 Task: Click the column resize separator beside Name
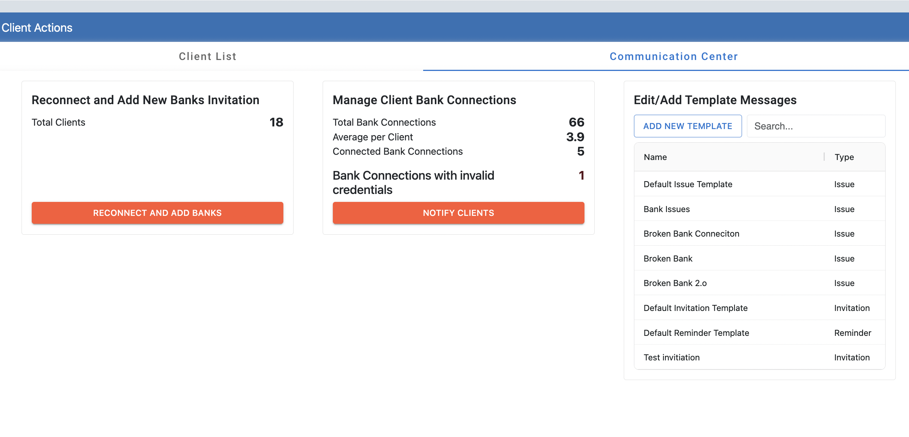click(x=824, y=157)
